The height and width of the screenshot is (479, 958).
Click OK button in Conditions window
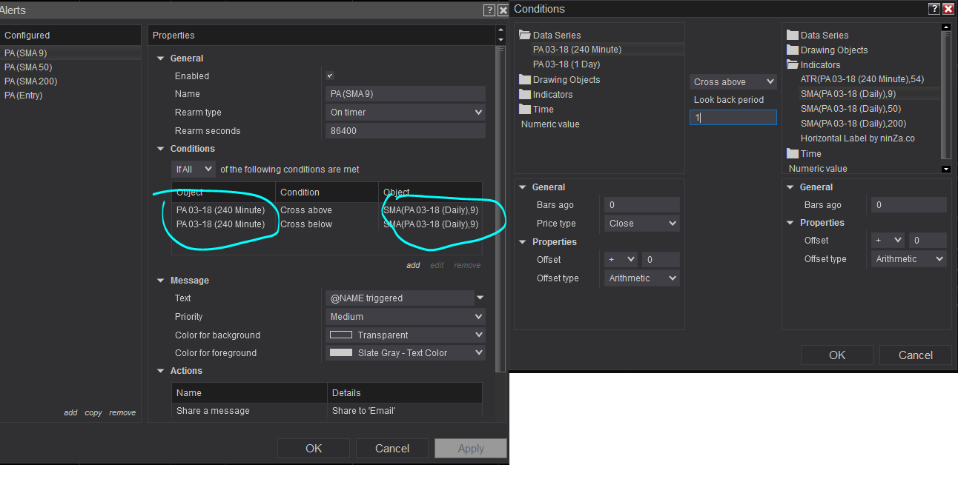pos(837,355)
